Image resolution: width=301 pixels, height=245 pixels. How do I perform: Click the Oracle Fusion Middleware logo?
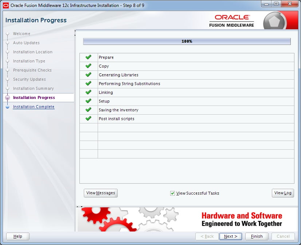(x=231, y=21)
